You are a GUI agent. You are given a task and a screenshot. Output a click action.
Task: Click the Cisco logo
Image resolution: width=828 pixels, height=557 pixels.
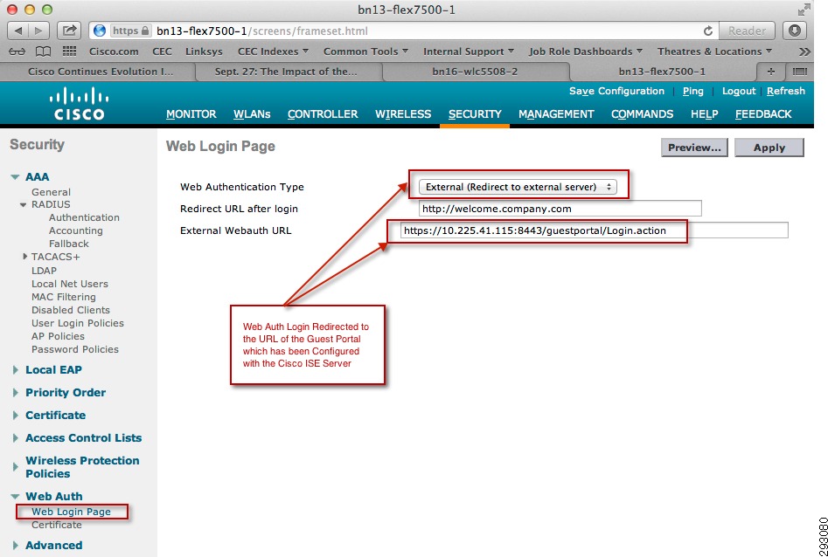(80, 104)
